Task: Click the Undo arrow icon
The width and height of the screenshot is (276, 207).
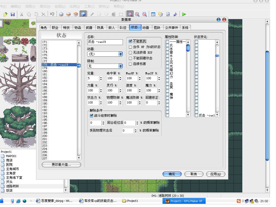Action: coord(52,14)
